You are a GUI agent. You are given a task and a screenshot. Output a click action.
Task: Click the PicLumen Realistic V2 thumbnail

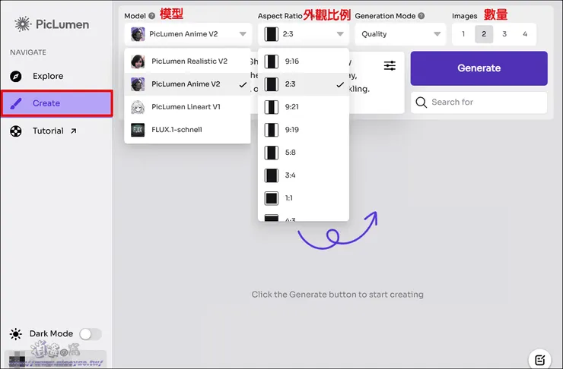(138, 61)
